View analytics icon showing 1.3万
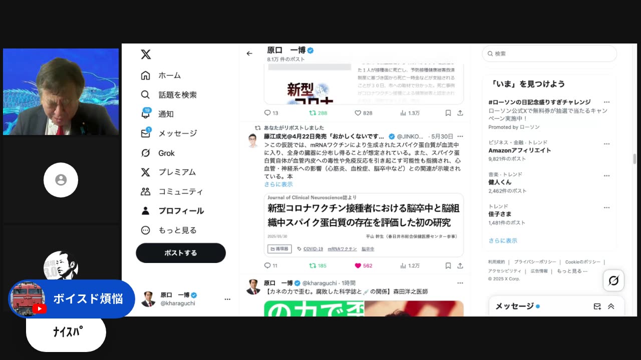641x360 pixels. pyautogui.click(x=403, y=113)
